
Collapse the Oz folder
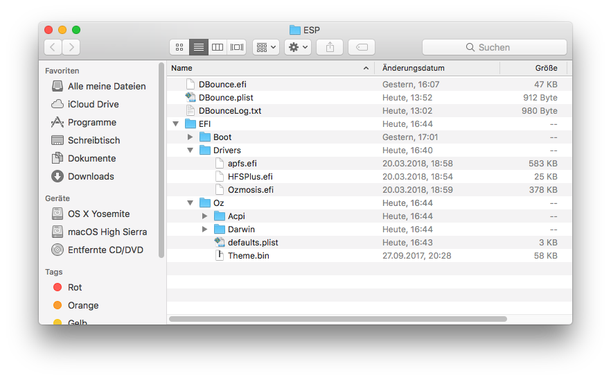pyautogui.click(x=190, y=203)
